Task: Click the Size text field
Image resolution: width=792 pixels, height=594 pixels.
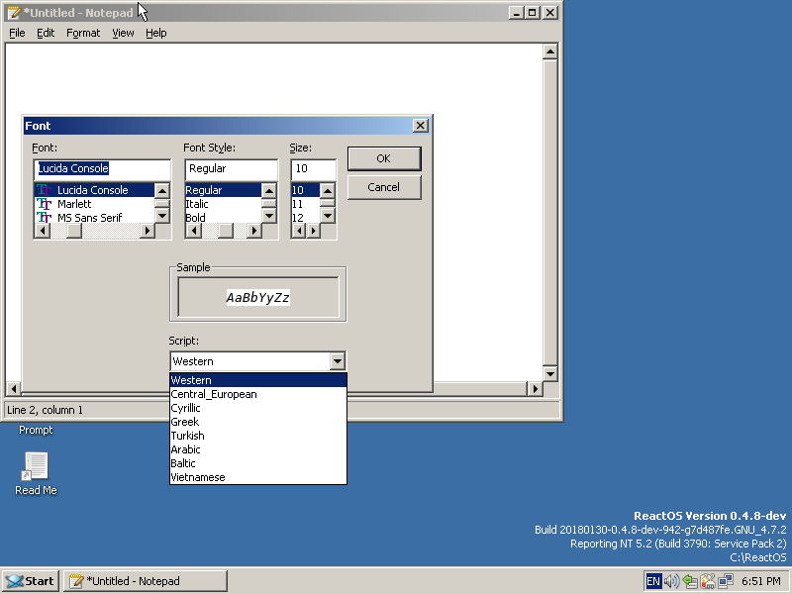Action: point(312,168)
